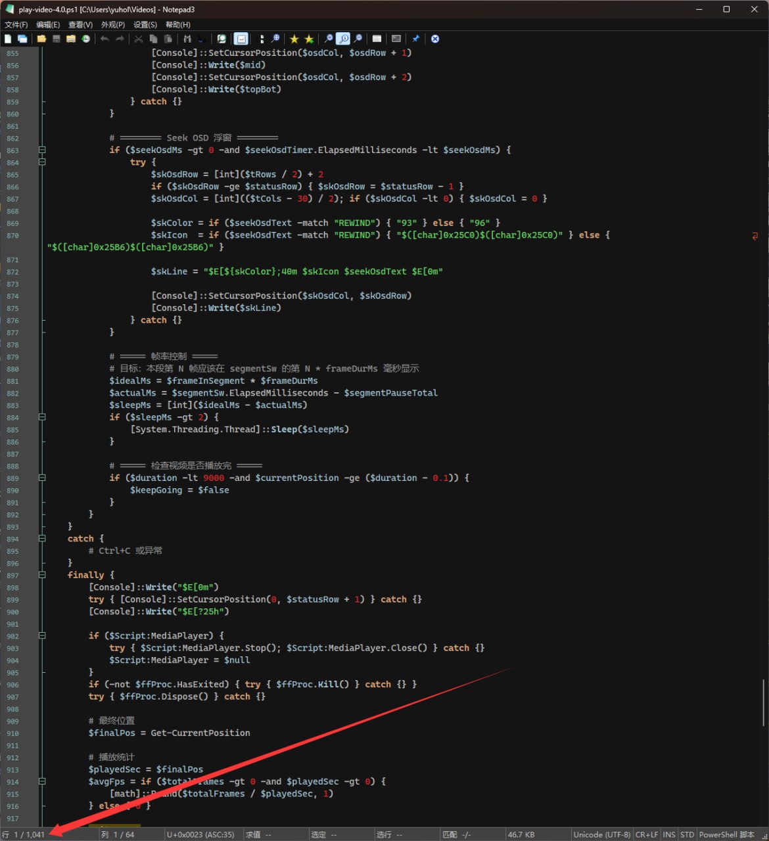769x841 pixels.
Task: Click line number 910 in the margin
Action: click(x=13, y=733)
